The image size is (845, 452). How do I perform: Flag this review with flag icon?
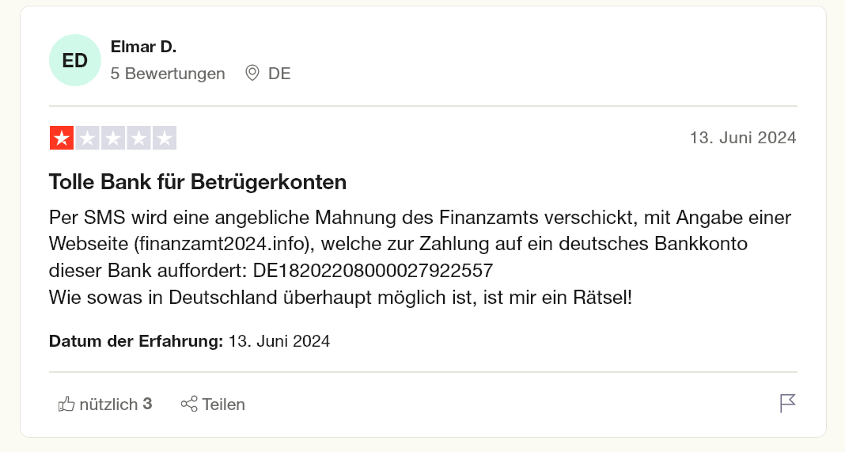coord(787,404)
